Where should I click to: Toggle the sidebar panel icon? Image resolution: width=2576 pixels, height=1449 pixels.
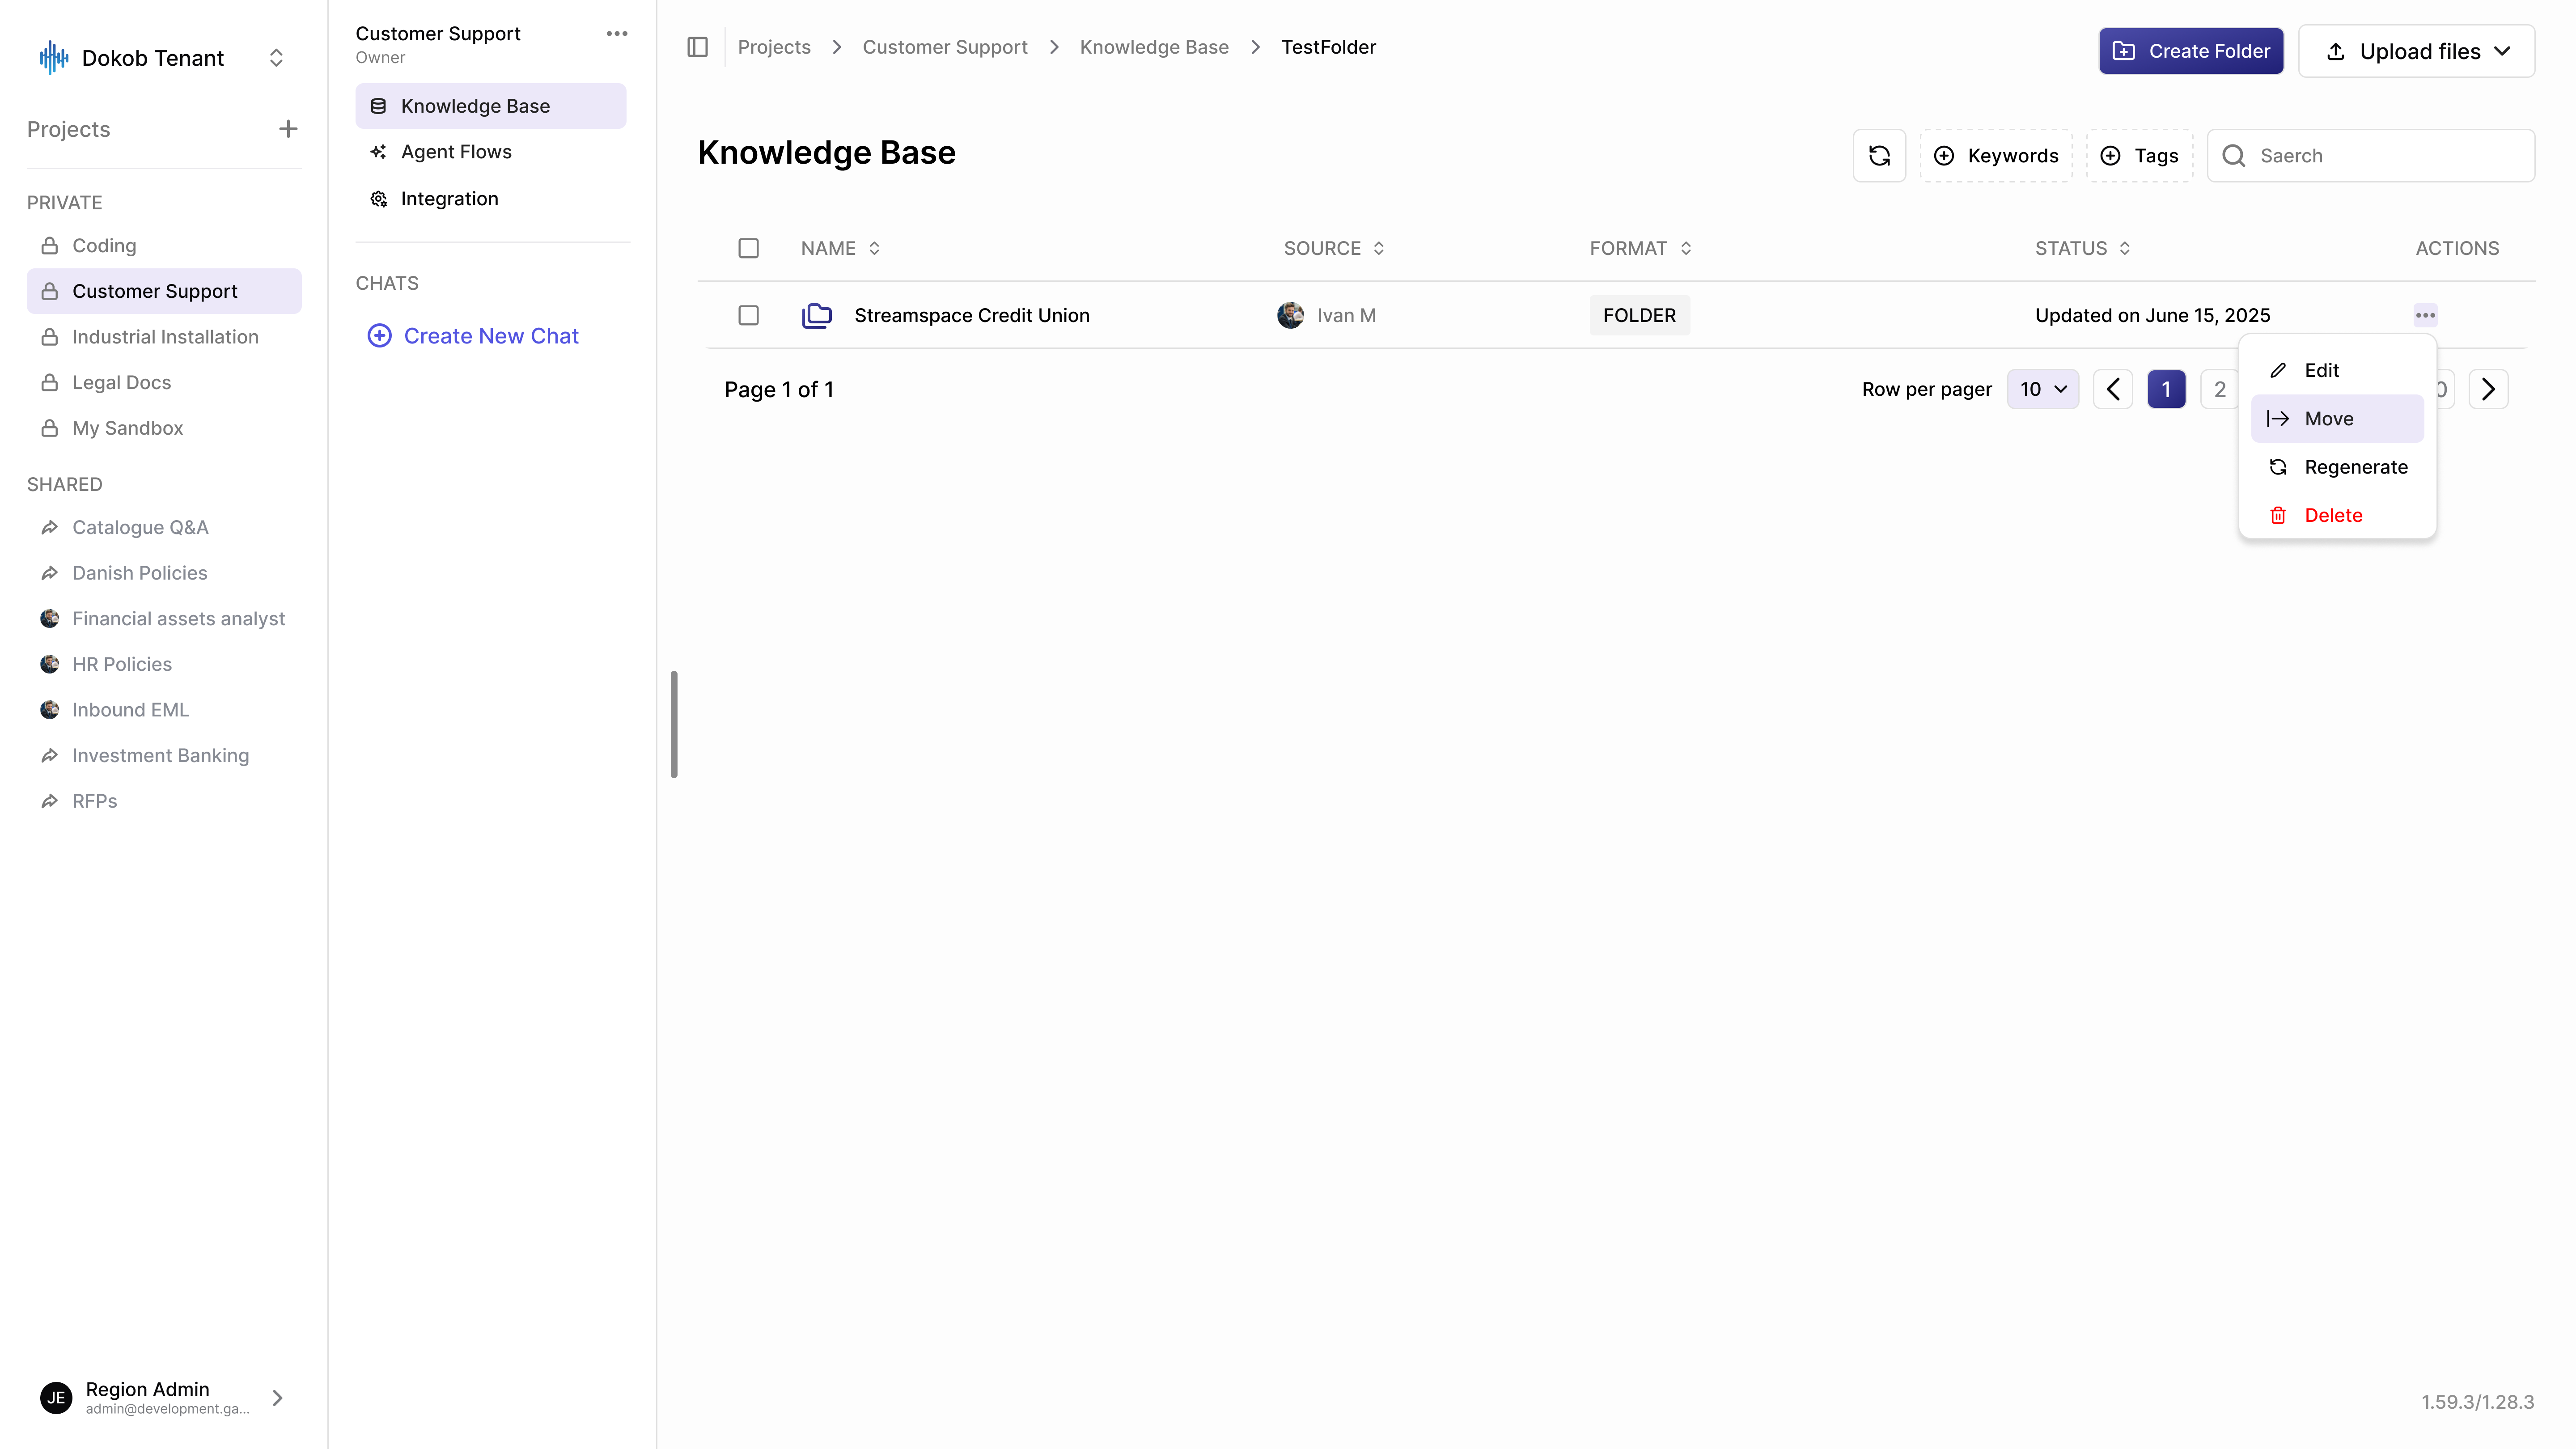point(698,47)
